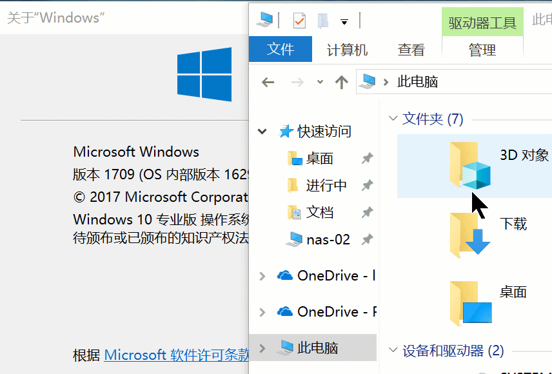Collapse the 快速访问 tree node
Screen dimensions: 552x374
pyautogui.click(x=262, y=132)
